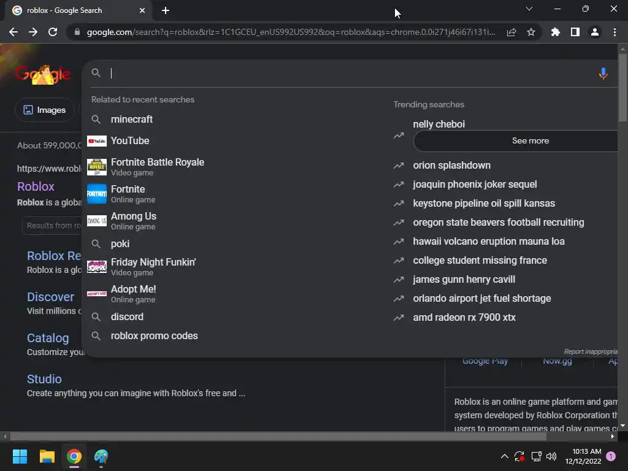This screenshot has width=628, height=471.
Task: Open File Explorer from the taskbar
Action: pyautogui.click(x=47, y=456)
